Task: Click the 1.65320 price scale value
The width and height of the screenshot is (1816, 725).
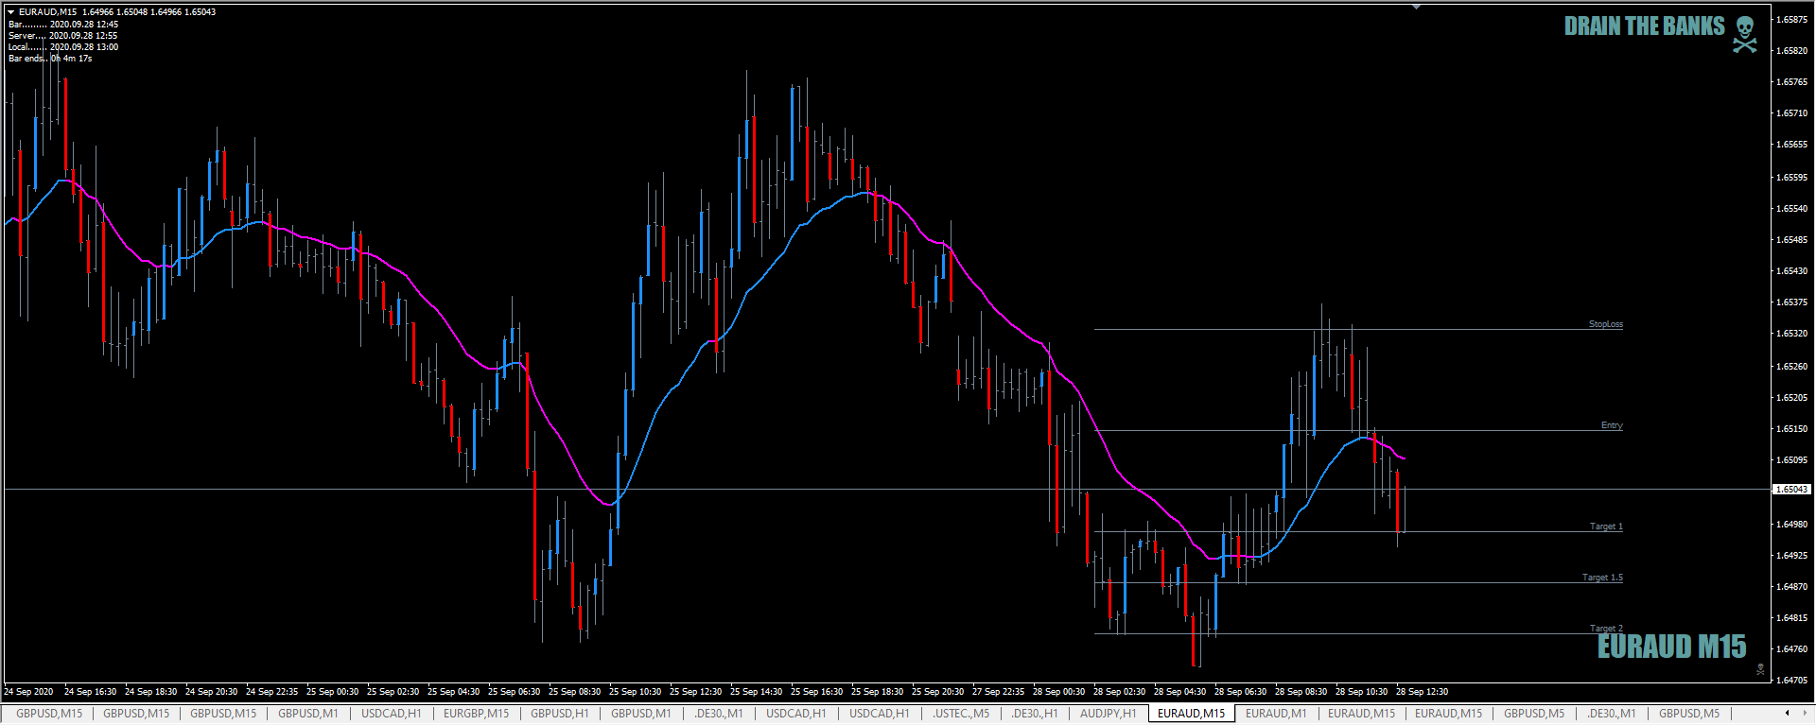Action: pos(1791,334)
